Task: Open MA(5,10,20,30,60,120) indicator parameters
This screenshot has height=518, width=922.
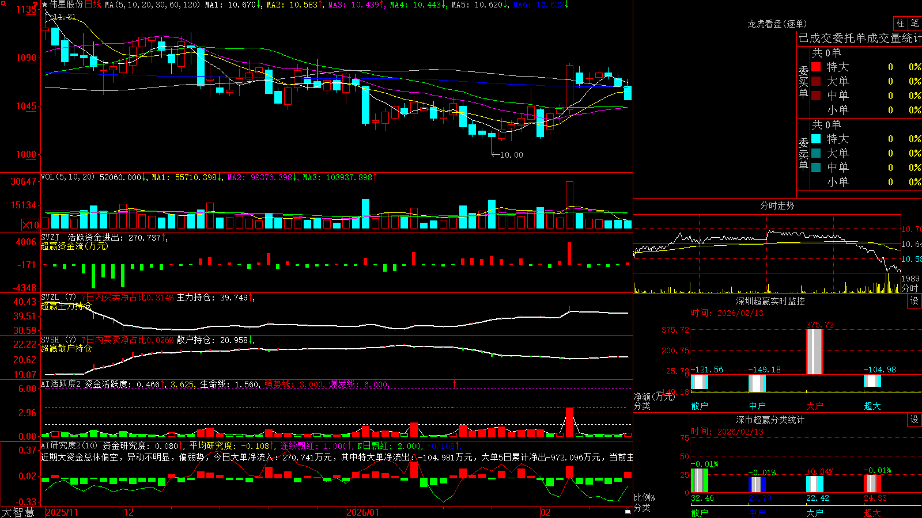Action: click(x=152, y=5)
